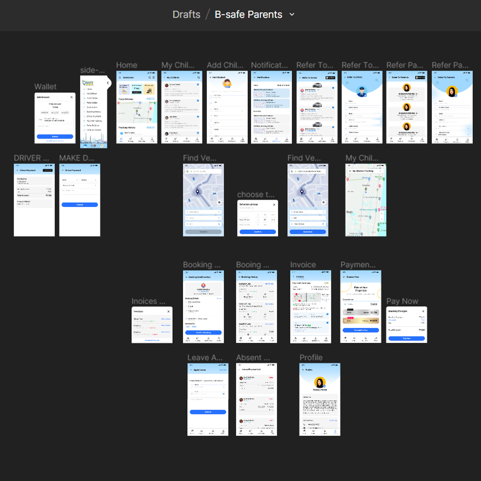
Task: Click the location pin in the first Find Vehicle map
Action: click(x=198, y=192)
